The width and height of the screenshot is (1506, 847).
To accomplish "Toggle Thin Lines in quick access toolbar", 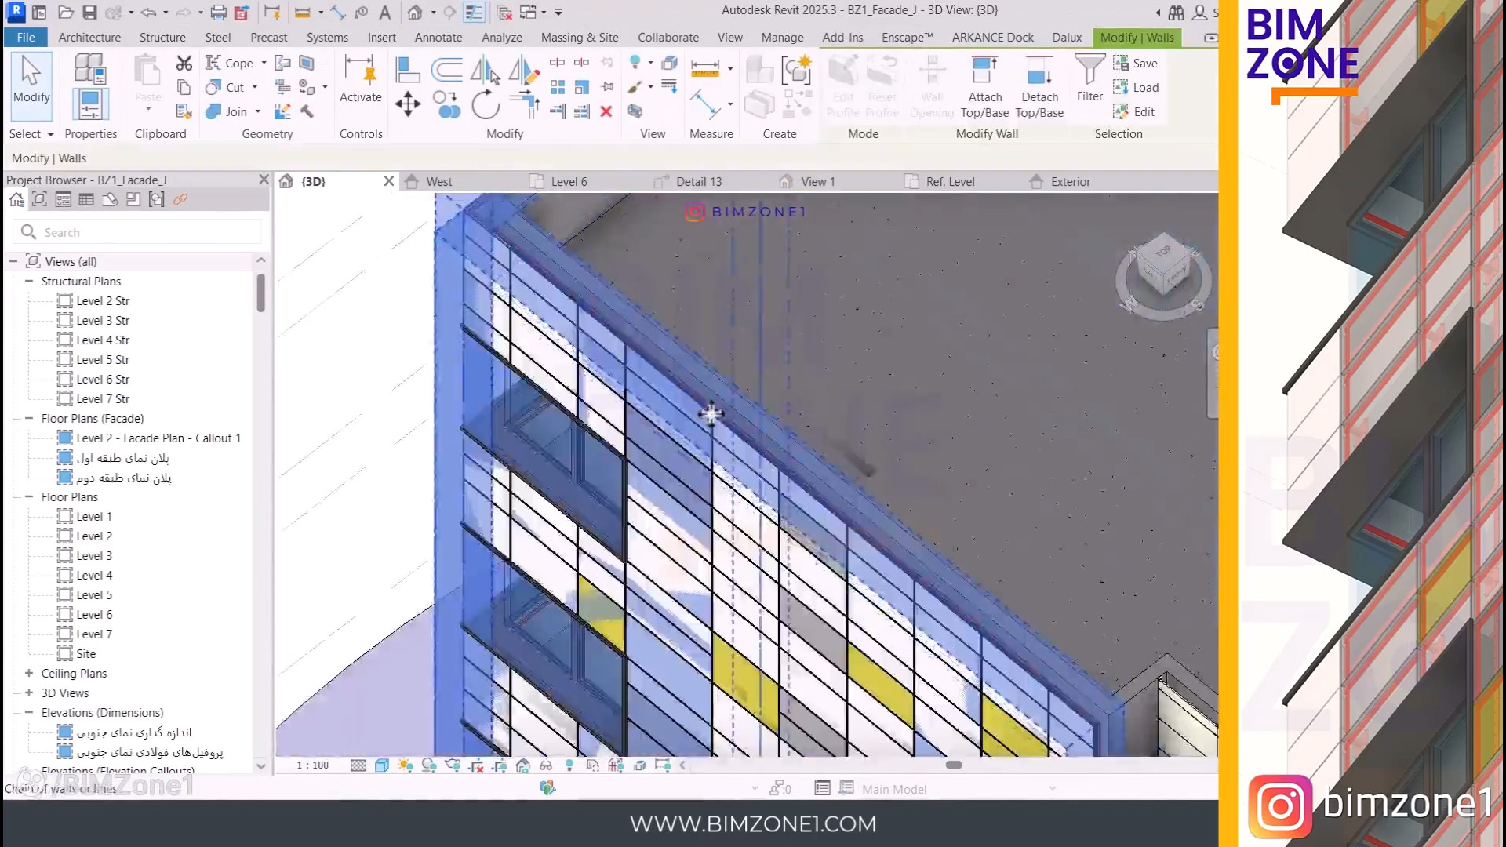I will [475, 12].
